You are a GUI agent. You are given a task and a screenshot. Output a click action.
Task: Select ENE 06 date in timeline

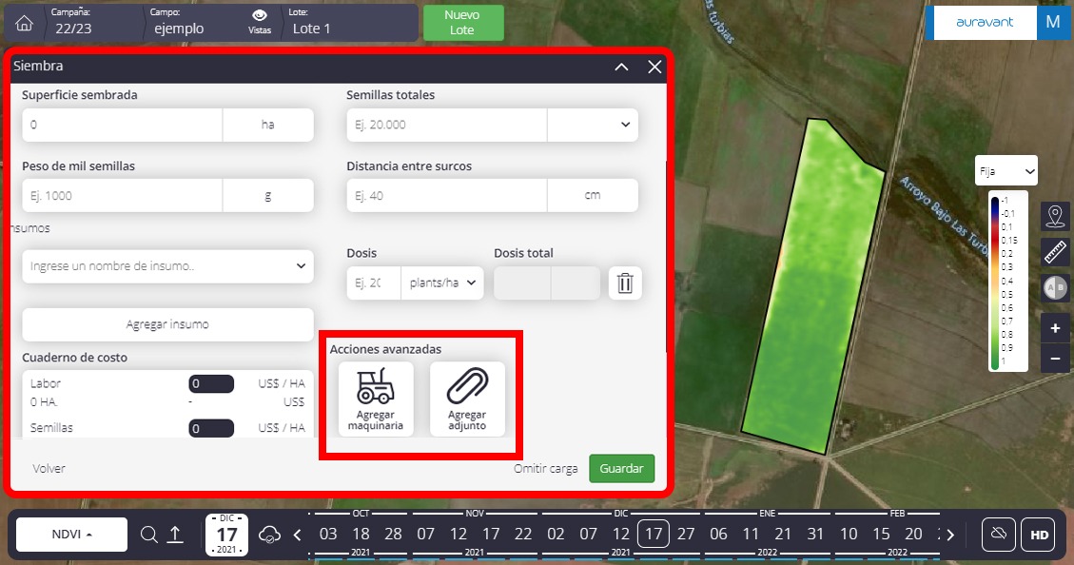[718, 535]
